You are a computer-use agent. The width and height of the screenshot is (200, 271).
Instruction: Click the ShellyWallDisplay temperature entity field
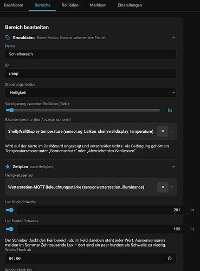(91, 131)
